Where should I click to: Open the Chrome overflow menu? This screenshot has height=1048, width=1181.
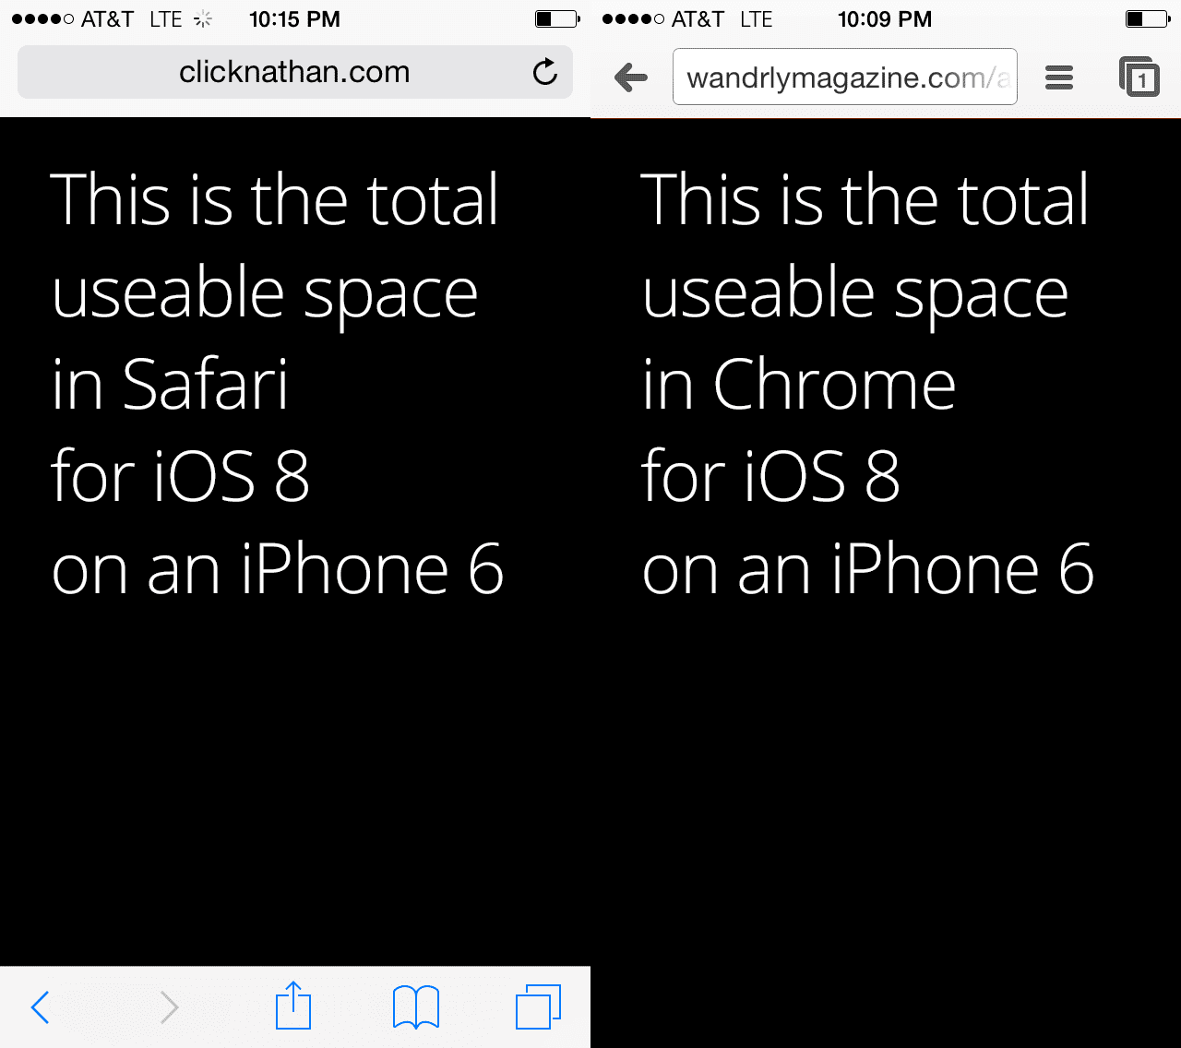(1058, 77)
